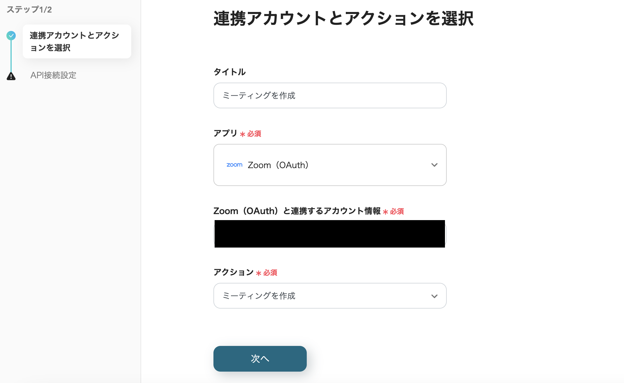624x383 pixels.
Task: Open the アプリ dropdown showing Zoom (OAuth)
Action: coord(329,165)
